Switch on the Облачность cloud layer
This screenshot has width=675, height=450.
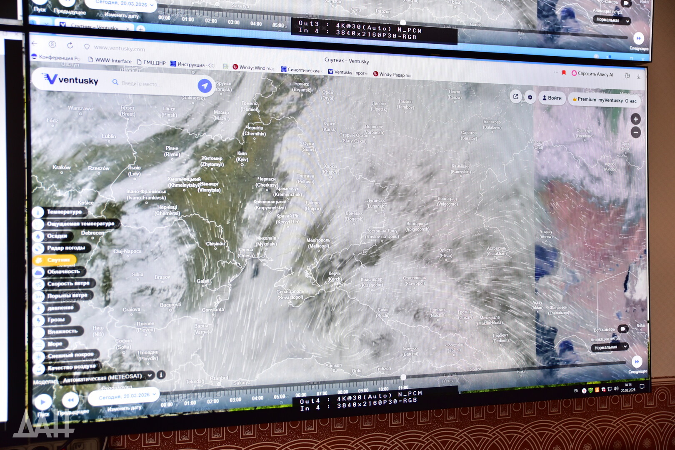(x=63, y=272)
